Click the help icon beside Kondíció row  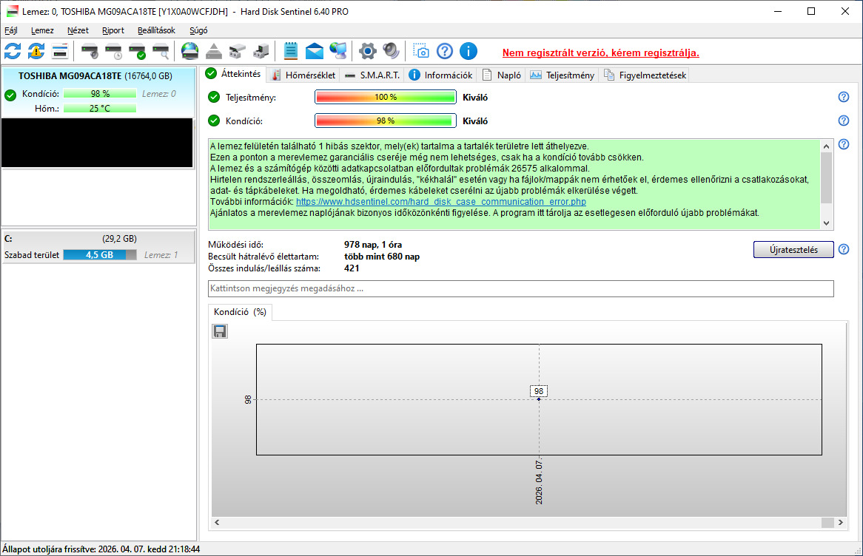[843, 121]
